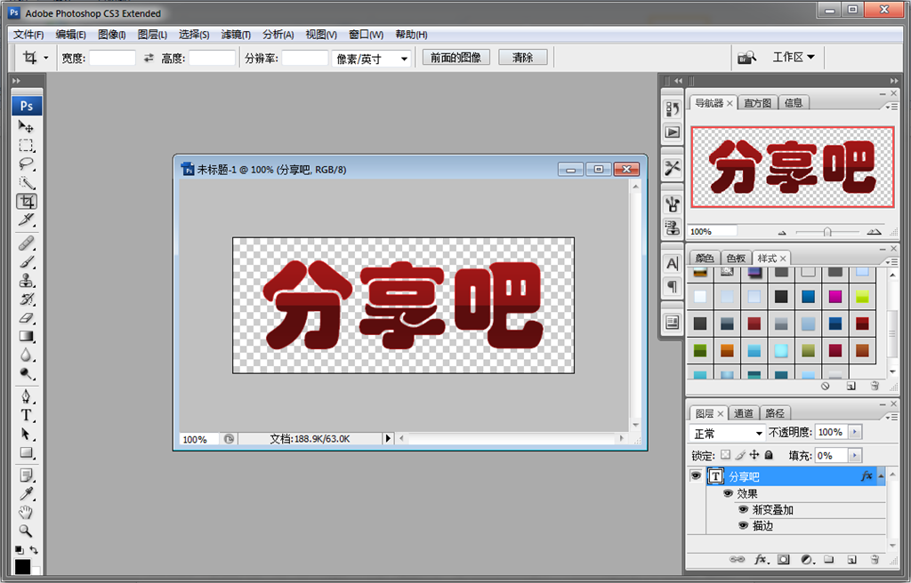This screenshot has height=583, width=911.
Task: Toggle visibility of 描边 effect
Action: [x=744, y=526]
